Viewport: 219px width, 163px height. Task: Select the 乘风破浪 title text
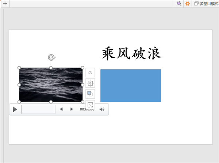click(x=132, y=53)
